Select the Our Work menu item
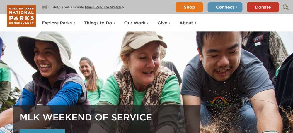Viewport: 293px width, 133px height. [135, 23]
